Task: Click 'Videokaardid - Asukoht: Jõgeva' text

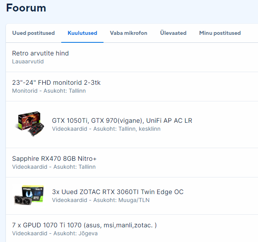Action: (x=55, y=233)
